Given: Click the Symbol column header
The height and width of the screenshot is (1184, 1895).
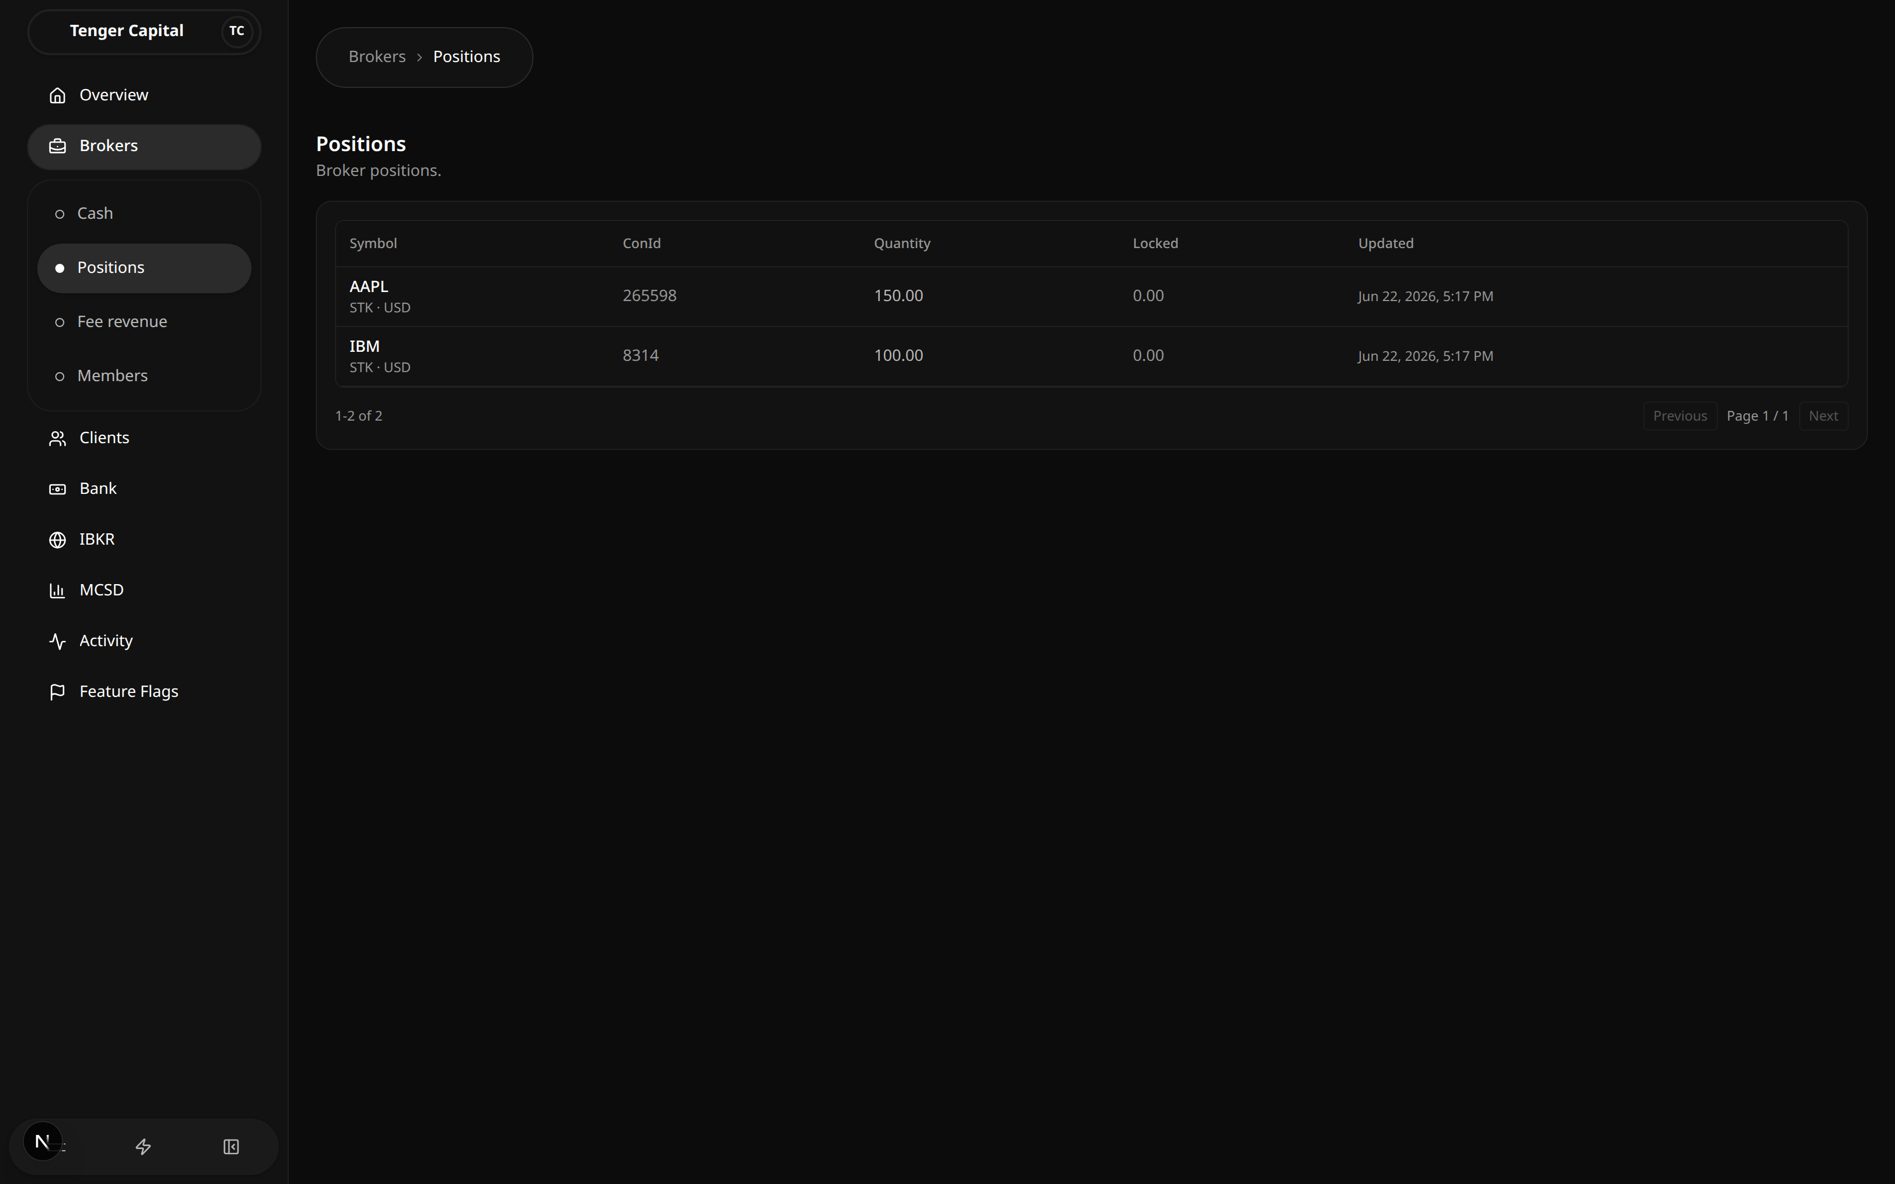Looking at the screenshot, I should click(373, 244).
